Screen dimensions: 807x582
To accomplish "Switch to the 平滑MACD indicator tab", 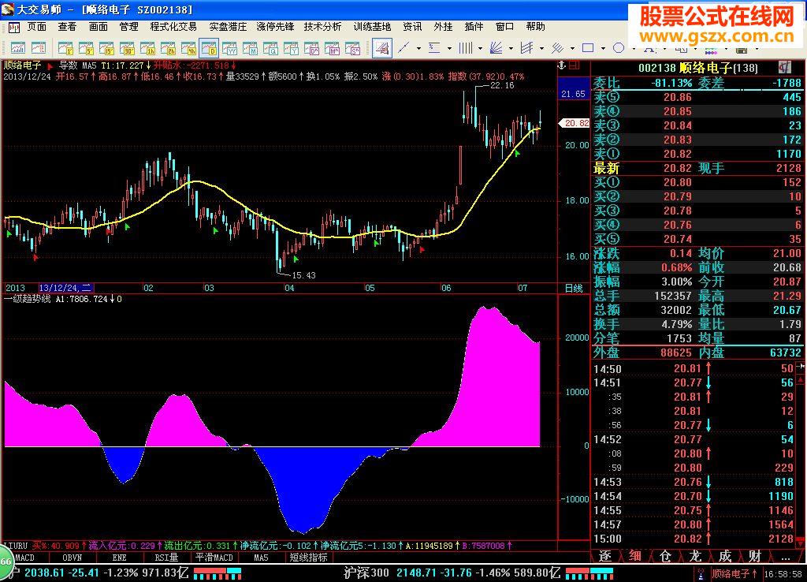I will pos(213,558).
